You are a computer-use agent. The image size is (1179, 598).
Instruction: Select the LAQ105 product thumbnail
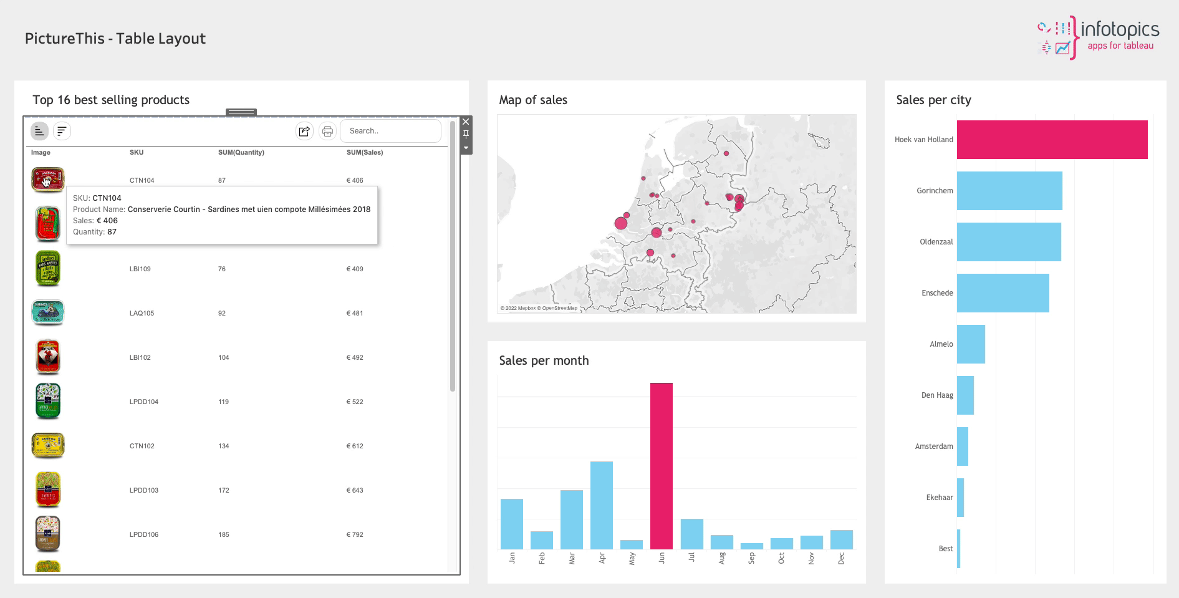coord(48,313)
